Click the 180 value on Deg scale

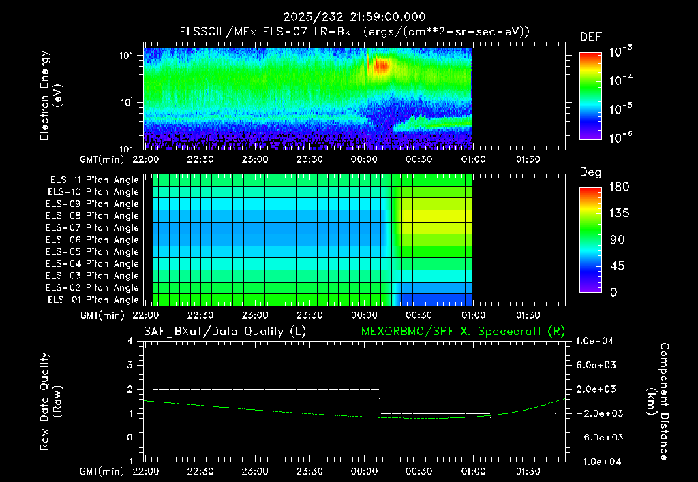619,187
